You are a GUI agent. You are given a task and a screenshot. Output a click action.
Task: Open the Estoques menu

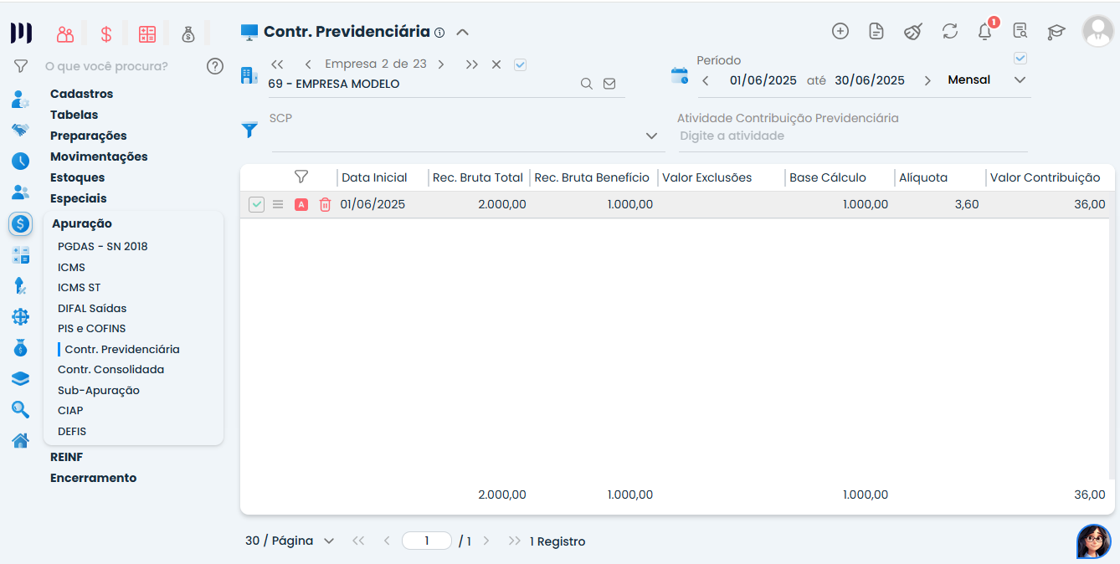77,177
